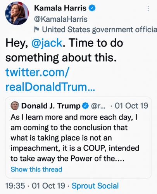Open the @KamalaHarris handle

click(61, 19)
